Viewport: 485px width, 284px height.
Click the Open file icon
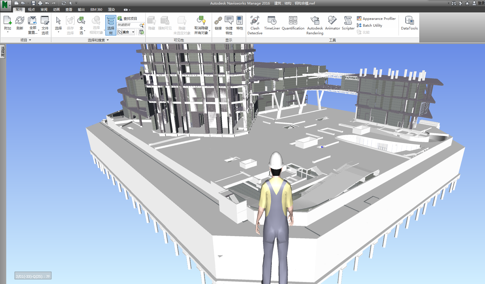23,3
